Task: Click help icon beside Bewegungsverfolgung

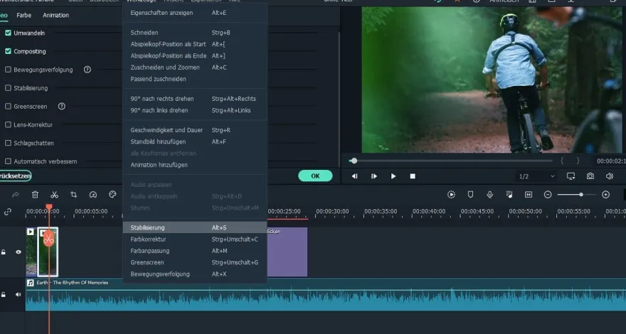Action: [87, 70]
